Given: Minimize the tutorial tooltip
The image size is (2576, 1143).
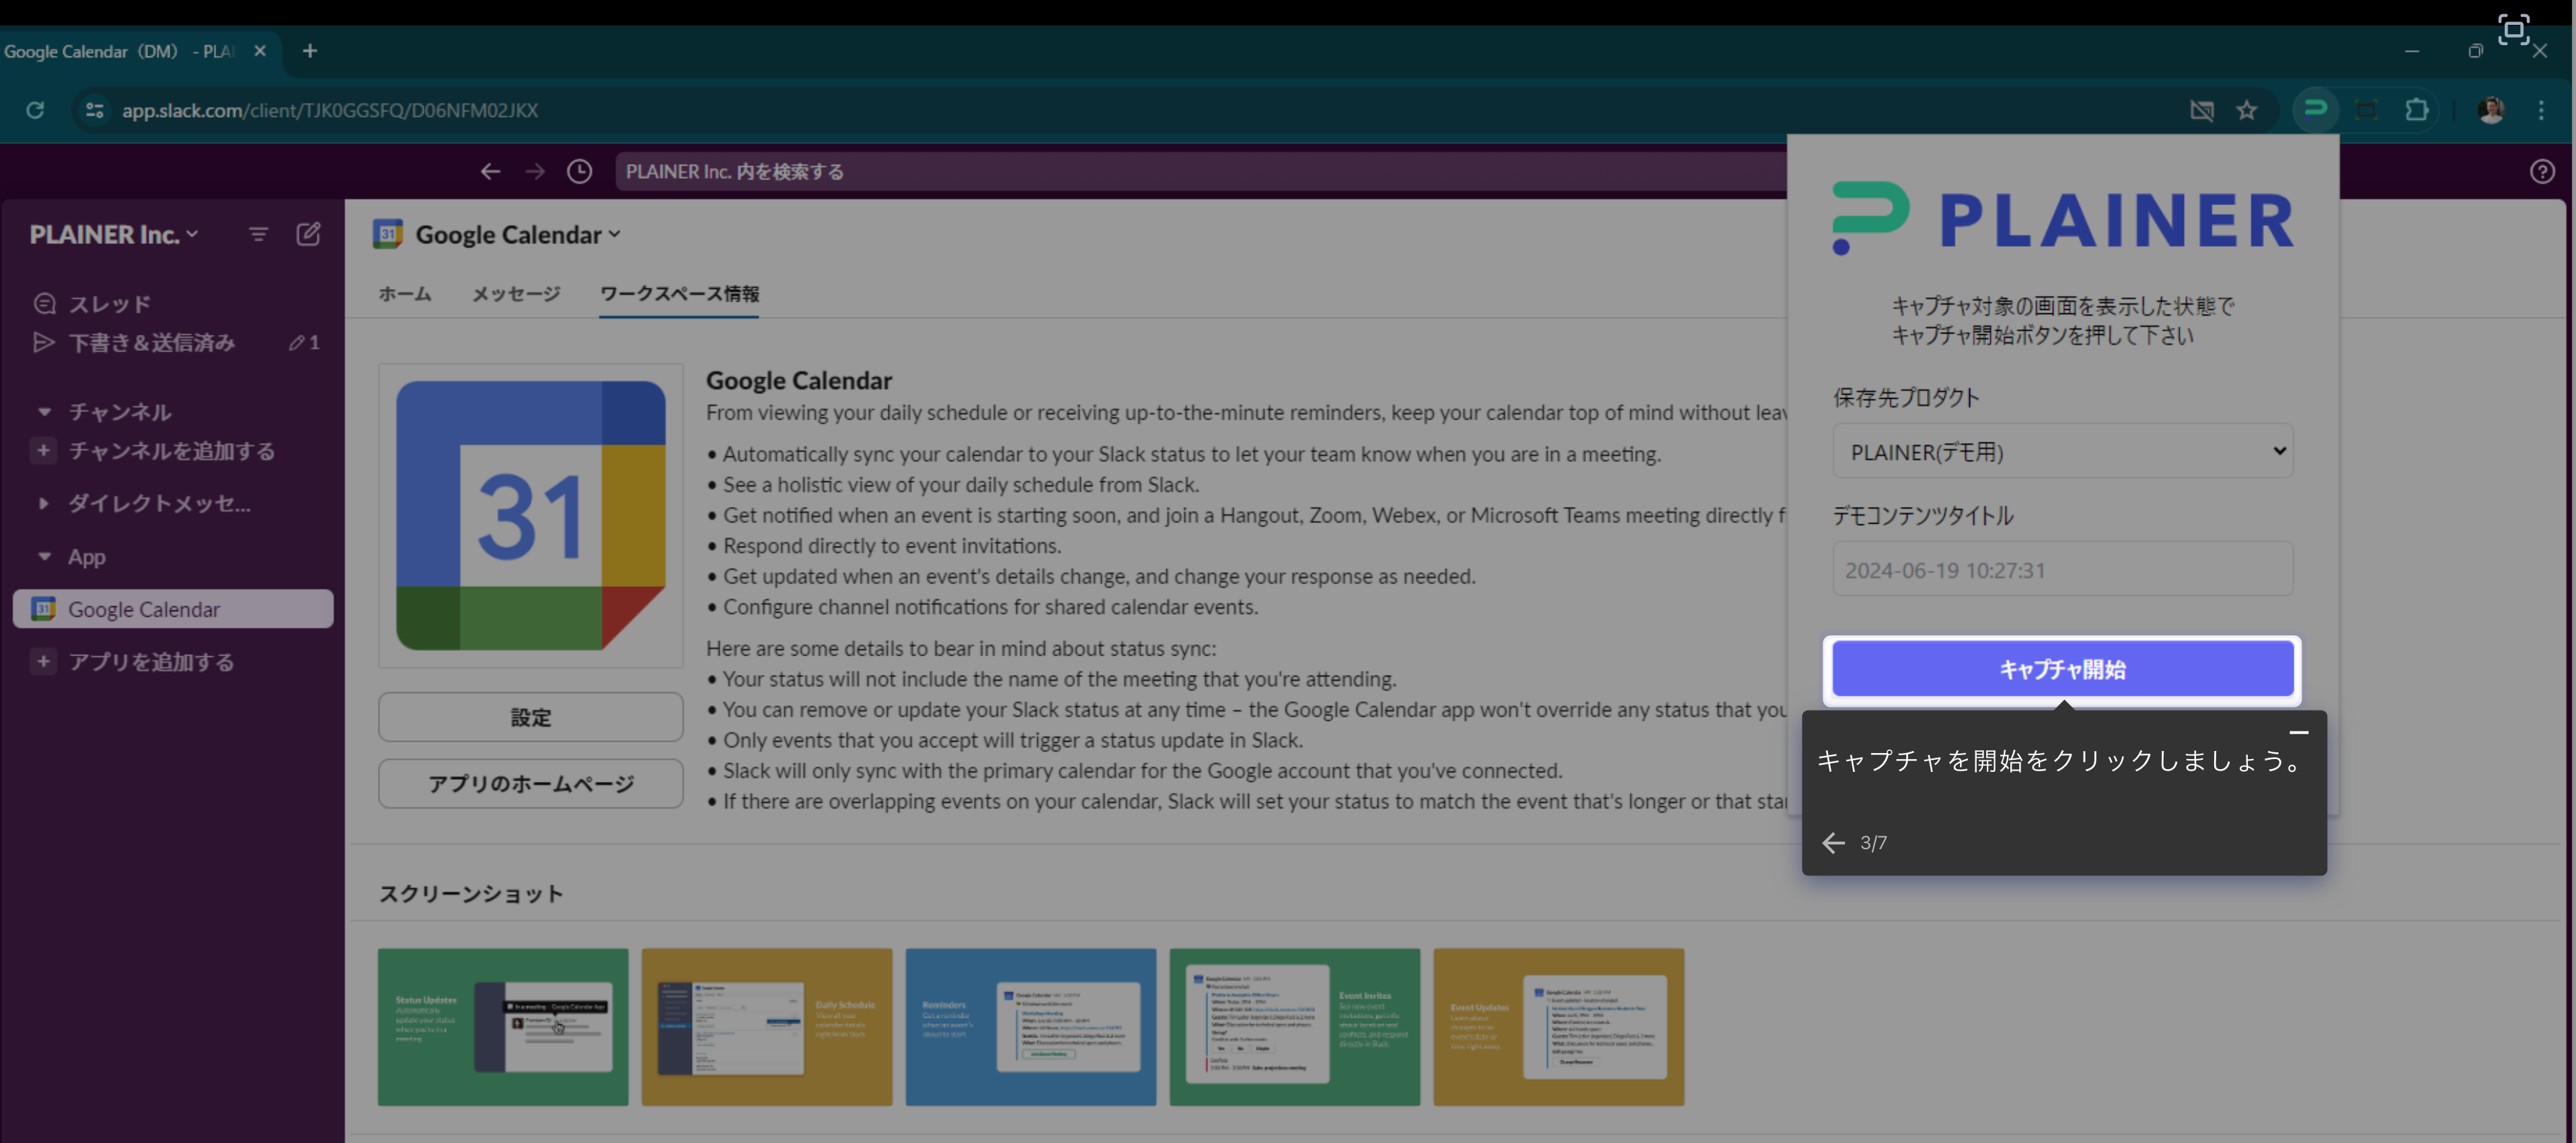Looking at the screenshot, I should [x=2298, y=732].
